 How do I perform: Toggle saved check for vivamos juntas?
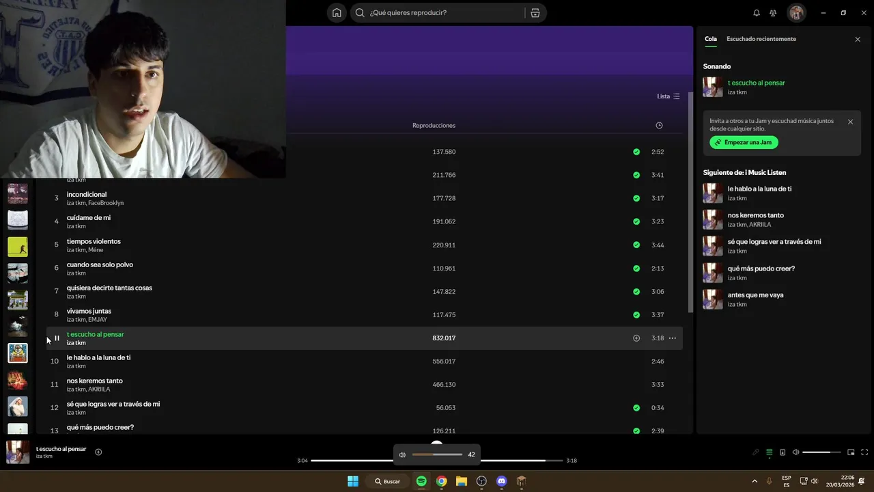pyautogui.click(x=636, y=315)
